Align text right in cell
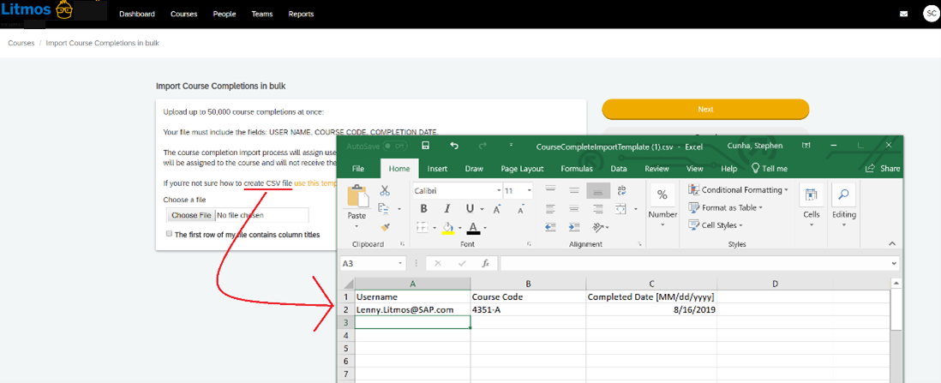Image resolution: width=941 pixels, height=383 pixels. [x=597, y=209]
